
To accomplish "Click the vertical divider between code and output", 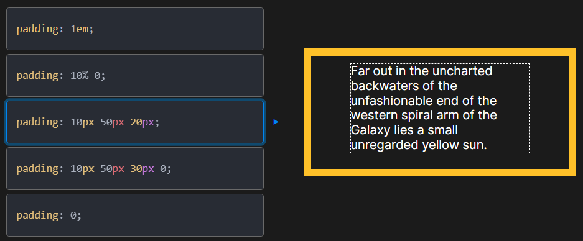I will (291, 120).
